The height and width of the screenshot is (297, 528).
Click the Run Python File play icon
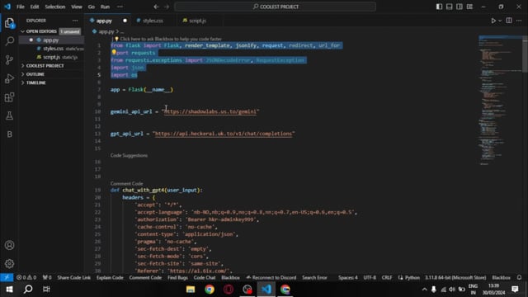(x=493, y=21)
